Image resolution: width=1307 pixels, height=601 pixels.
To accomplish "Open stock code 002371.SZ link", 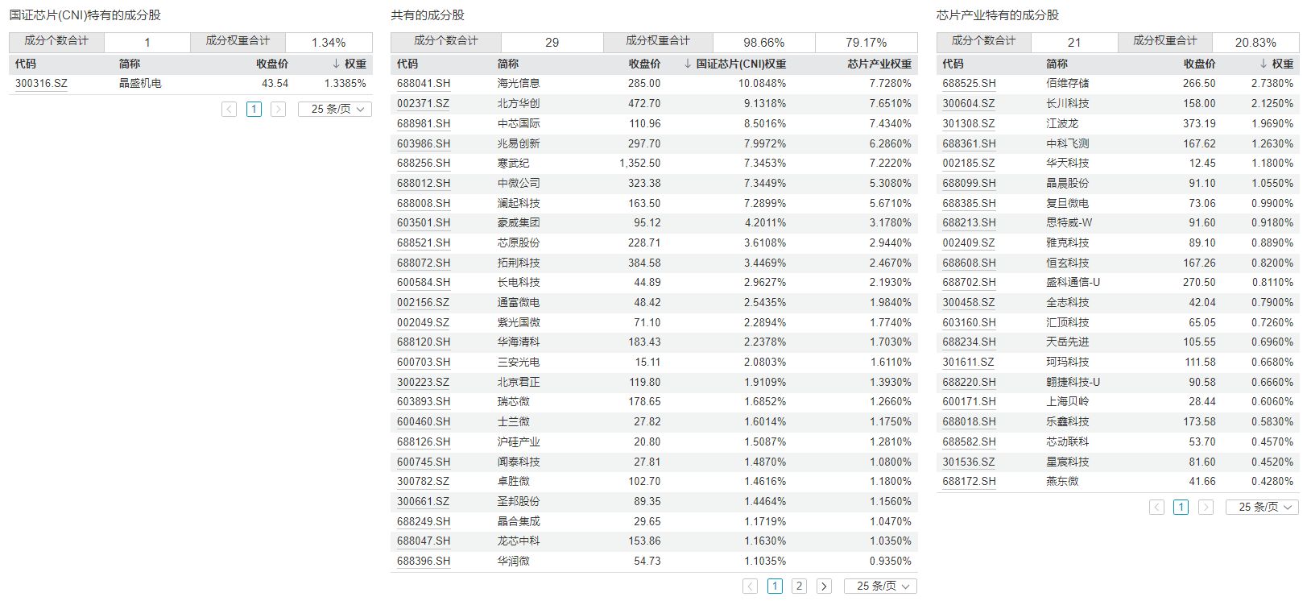I will 424,103.
